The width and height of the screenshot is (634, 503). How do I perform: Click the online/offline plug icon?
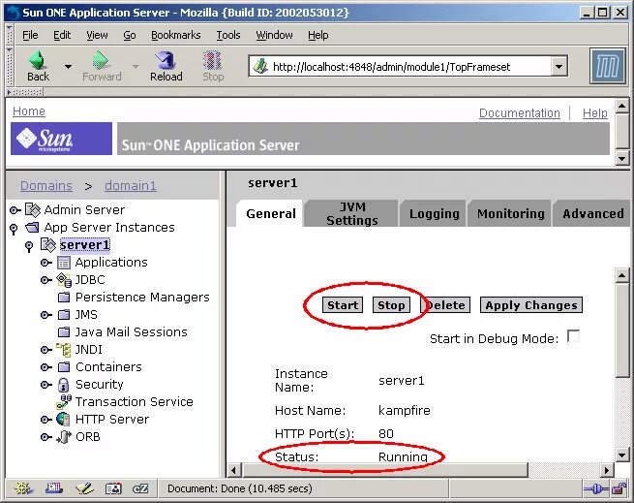(596, 489)
